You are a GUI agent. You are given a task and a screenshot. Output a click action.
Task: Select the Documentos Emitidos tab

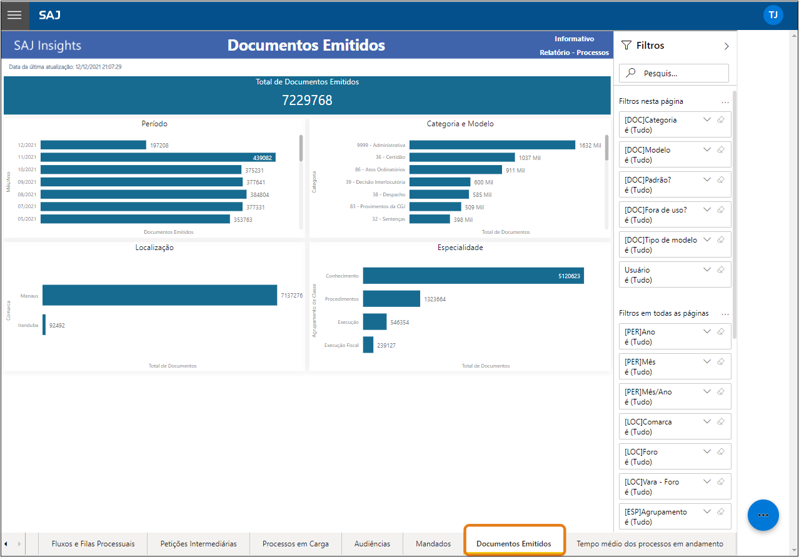pyautogui.click(x=514, y=544)
